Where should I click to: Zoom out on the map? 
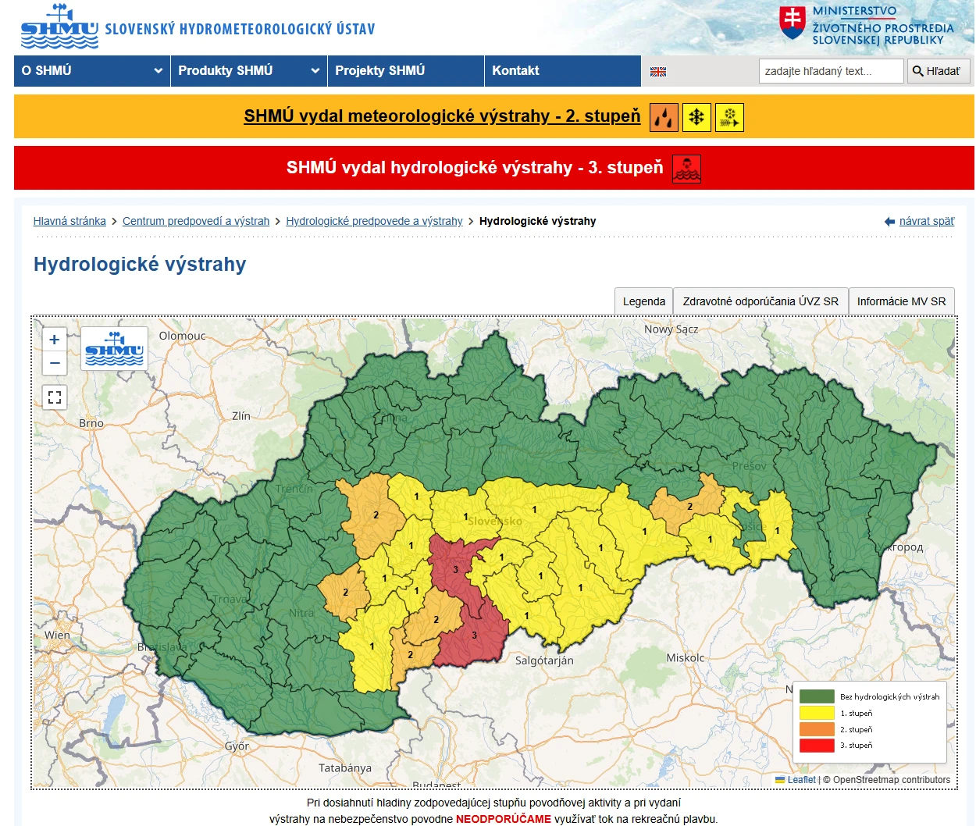click(x=55, y=363)
